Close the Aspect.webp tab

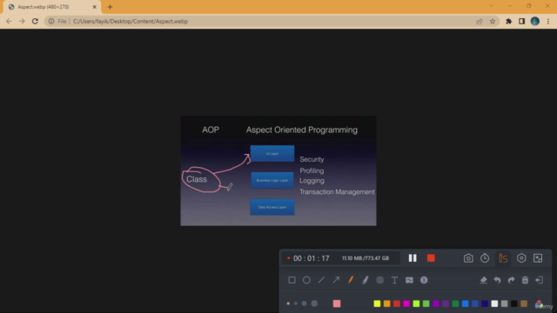[95, 7]
